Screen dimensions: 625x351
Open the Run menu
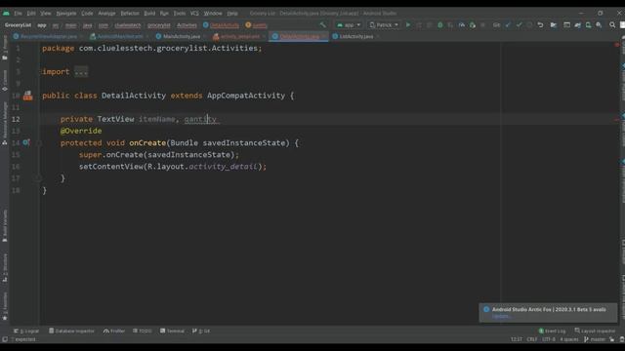164,13
